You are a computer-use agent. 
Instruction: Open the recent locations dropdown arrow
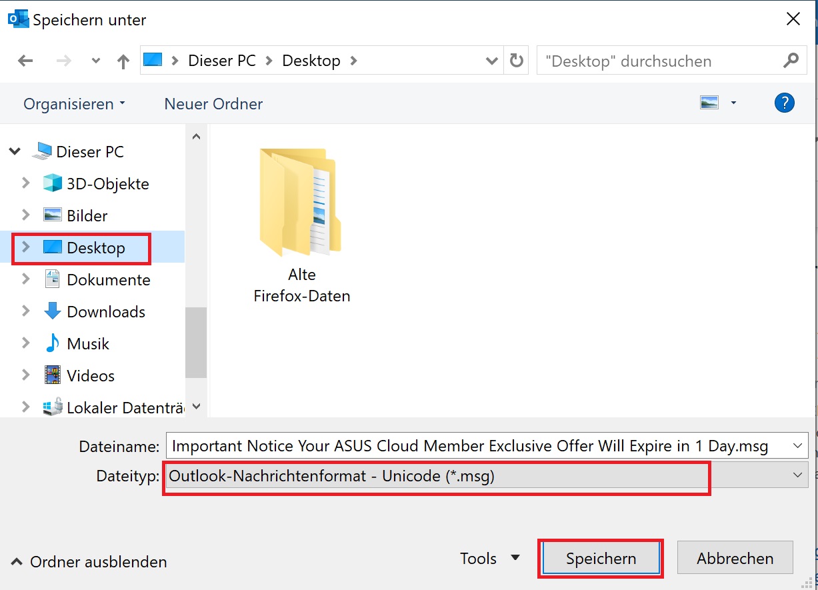pyautogui.click(x=96, y=61)
